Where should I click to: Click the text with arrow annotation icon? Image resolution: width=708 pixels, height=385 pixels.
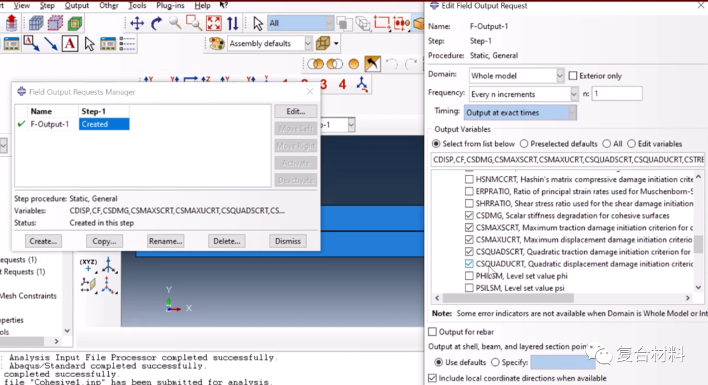point(30,43)
